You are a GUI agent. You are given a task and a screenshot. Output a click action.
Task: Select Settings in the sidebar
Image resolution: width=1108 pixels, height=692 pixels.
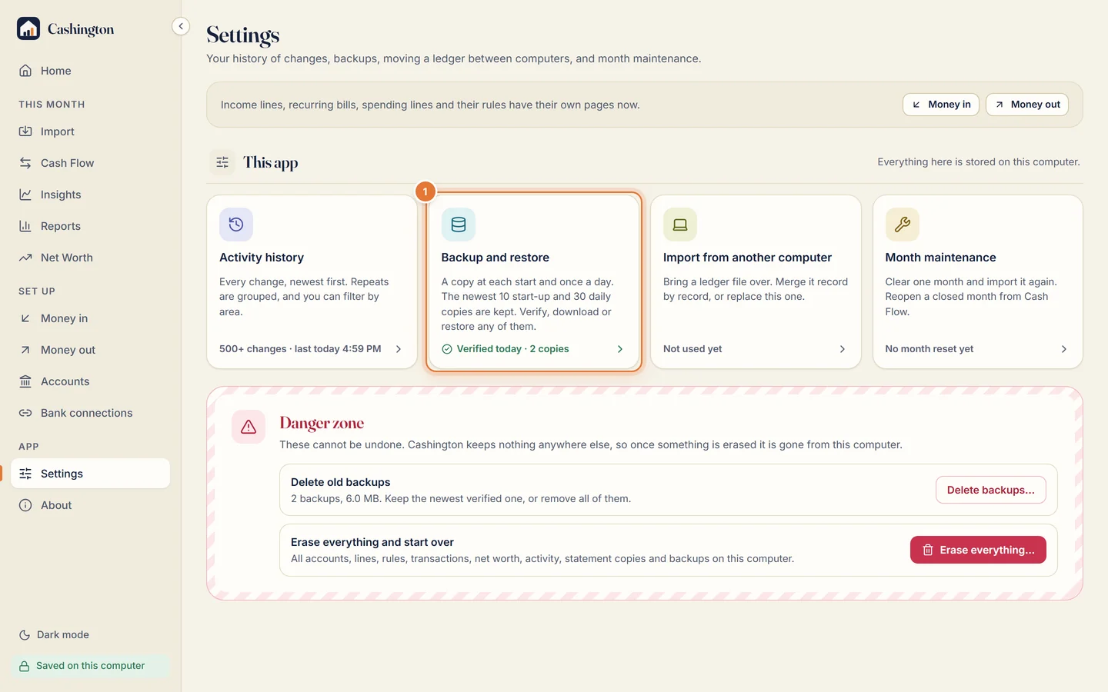coord(90,474)
